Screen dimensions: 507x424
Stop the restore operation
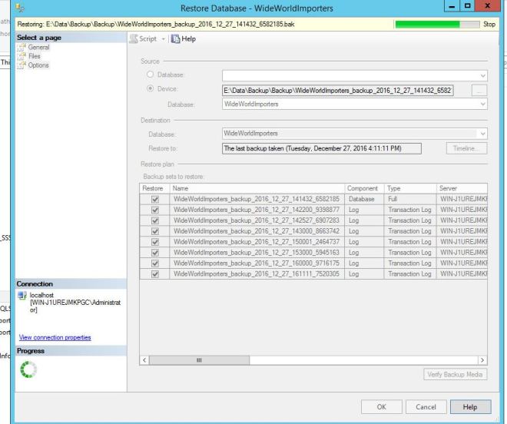[489, 25]
